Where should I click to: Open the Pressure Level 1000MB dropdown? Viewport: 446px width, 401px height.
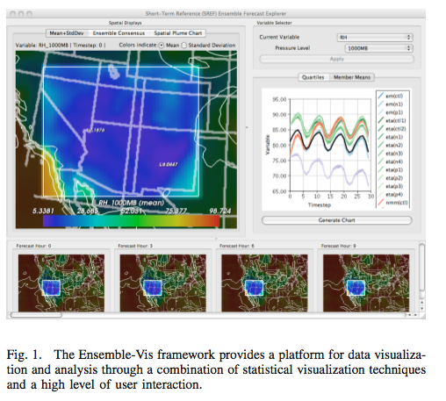click(378, 48)
